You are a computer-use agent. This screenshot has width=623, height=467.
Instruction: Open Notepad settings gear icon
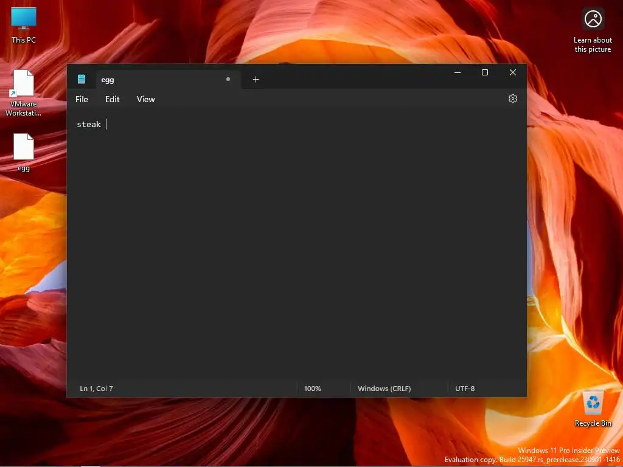click(512, 99)
